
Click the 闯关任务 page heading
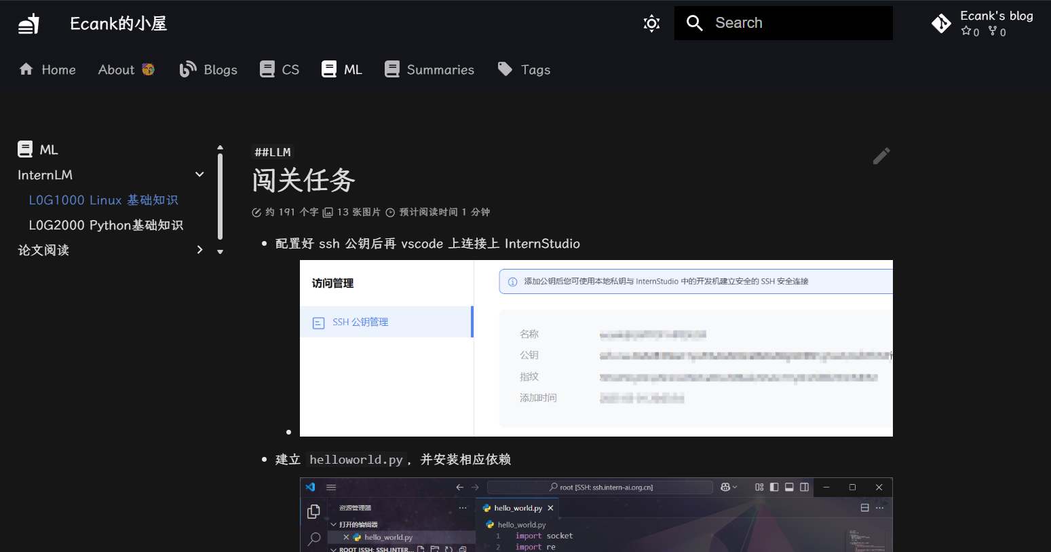(303, 181)
